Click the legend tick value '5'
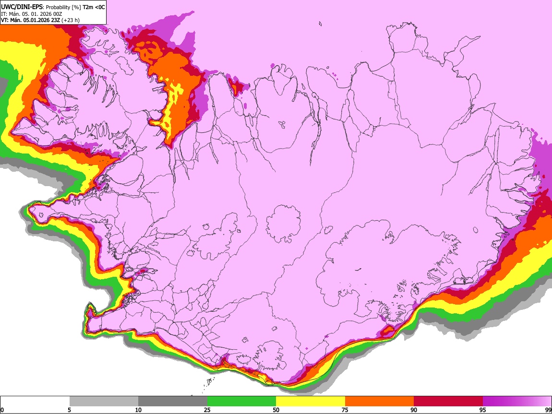Screen dimensions: 552x414 [x=69, y=410]
